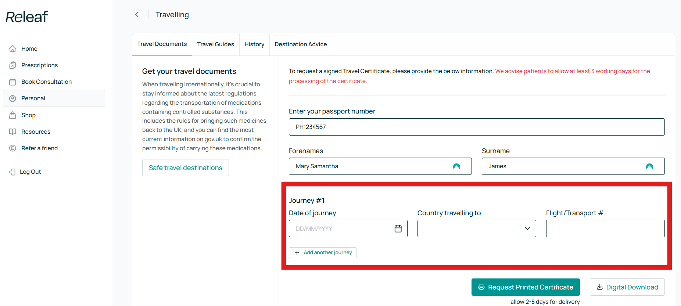Click the Request Printed Certificate button
Screen dimensions: 681x306
[526, 287]
